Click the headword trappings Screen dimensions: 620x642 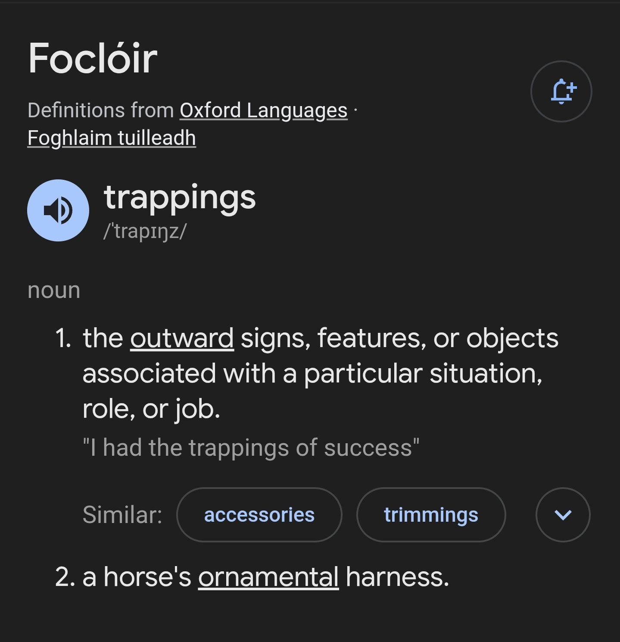[180, 197]
